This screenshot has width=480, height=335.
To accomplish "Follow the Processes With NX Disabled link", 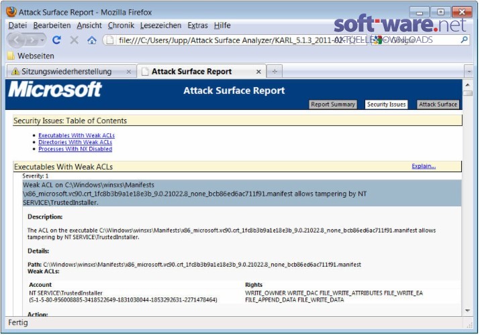I will coord(75,149).
